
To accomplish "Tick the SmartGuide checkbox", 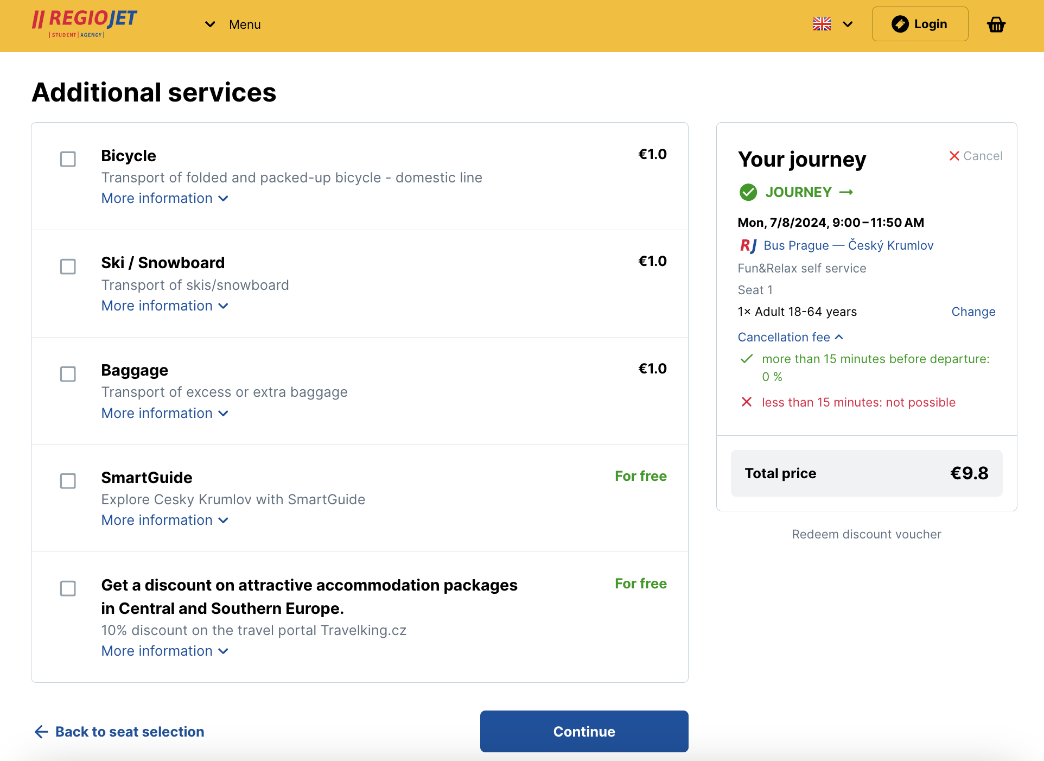I will point(68,481).
